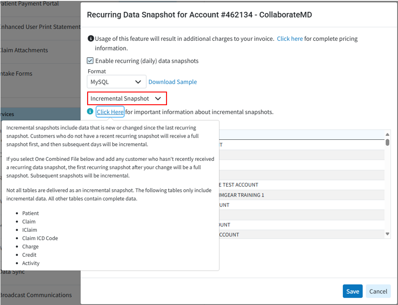Select Enhanced User Print Statement sidebar item
Viewport: 398px width, 305px height.
click(x=39, y=27)
